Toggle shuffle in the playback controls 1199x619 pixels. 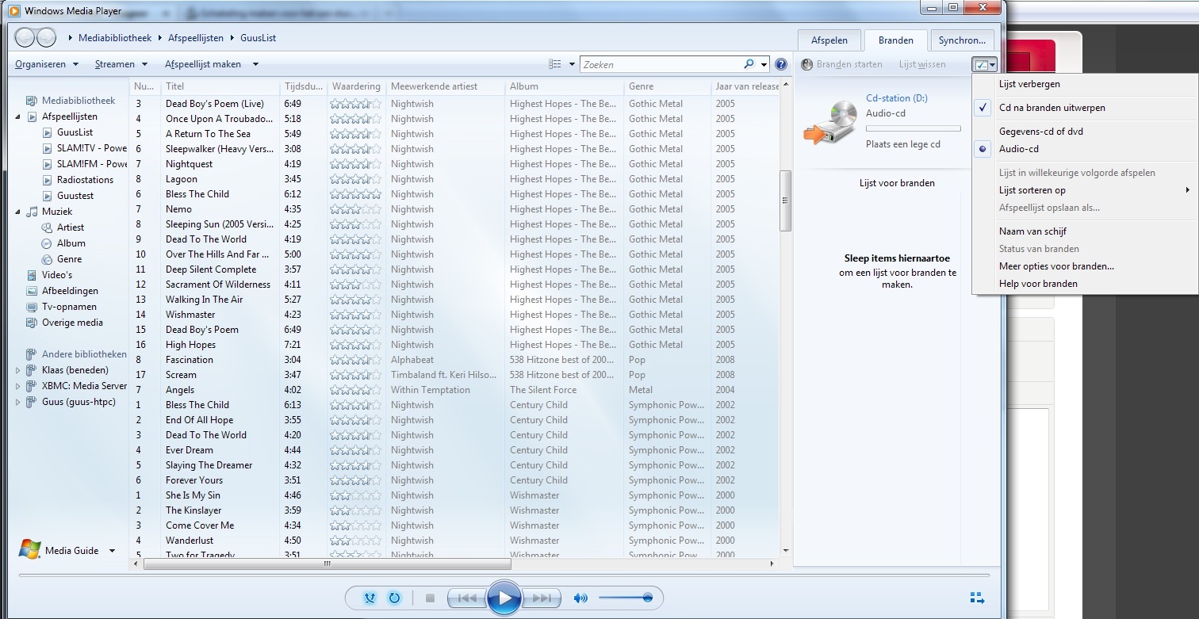tap(370, 598)
